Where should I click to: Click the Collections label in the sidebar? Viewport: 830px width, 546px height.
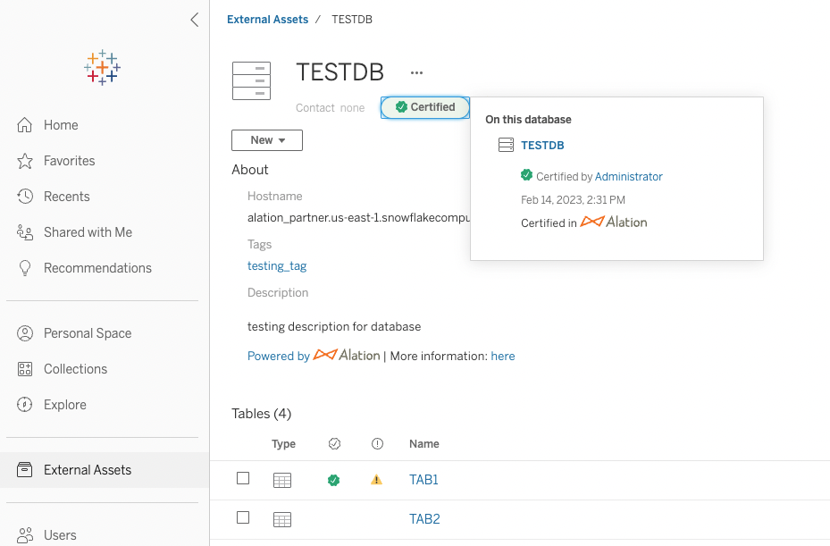[75, 369]
